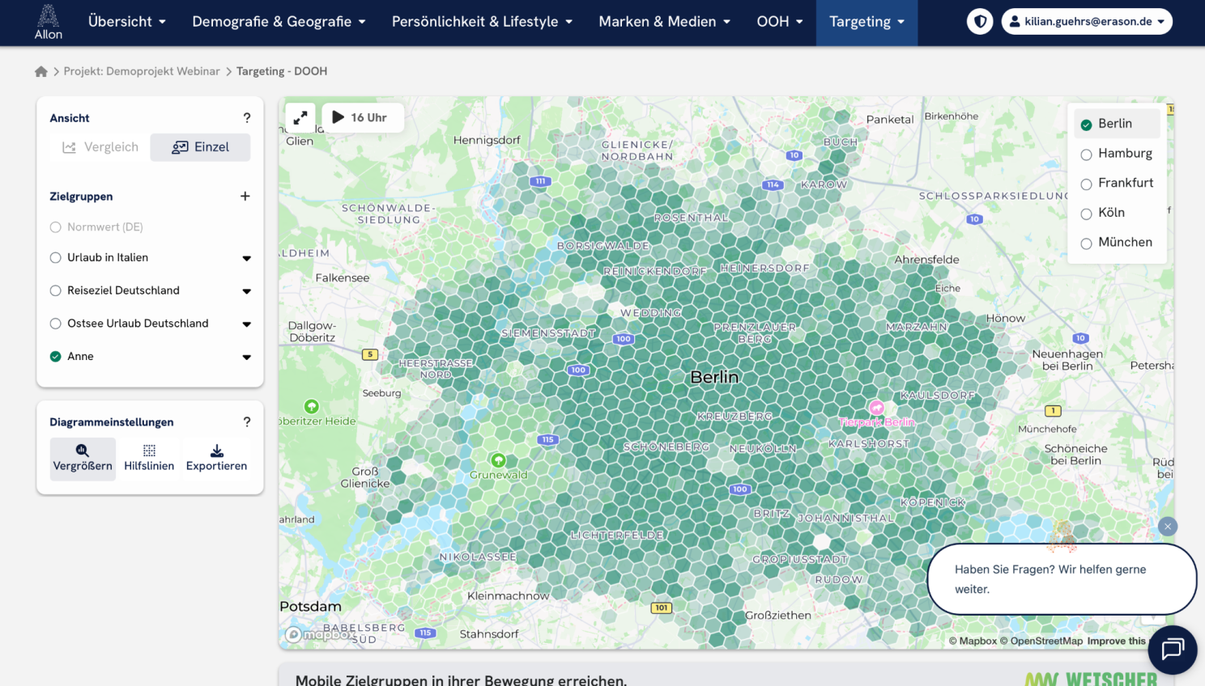Select the Hamburg city radio button
This screenshot has height=686, width=1205.
click(1087, 155)
